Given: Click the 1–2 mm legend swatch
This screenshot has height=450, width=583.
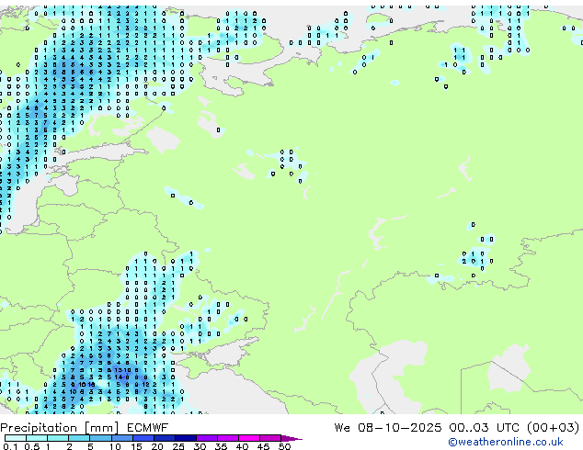Looking at the screenshot, I should [x=58, y=438].
